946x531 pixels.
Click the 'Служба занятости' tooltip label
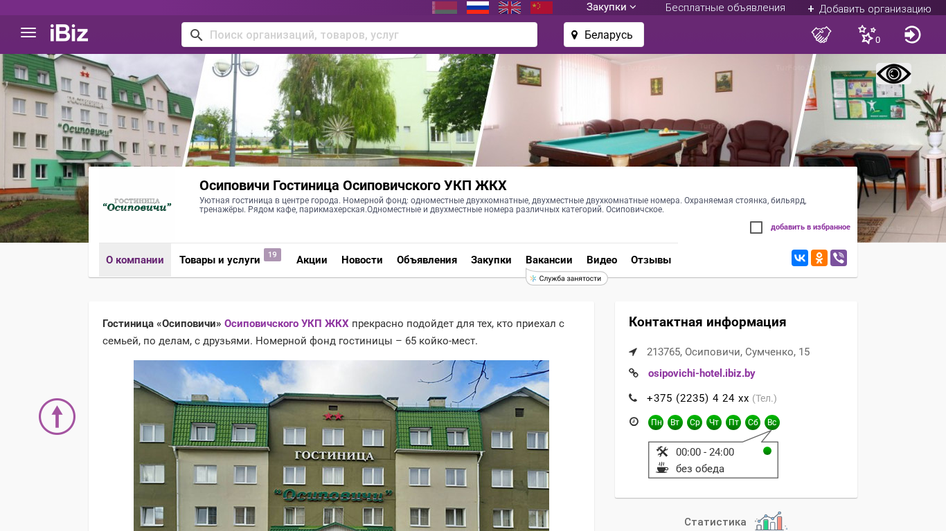point(567,278)
